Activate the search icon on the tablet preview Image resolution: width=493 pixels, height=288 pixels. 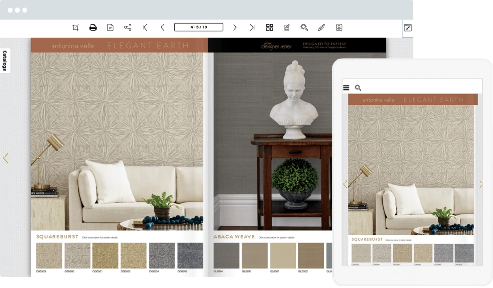click(x=358, y=88)
